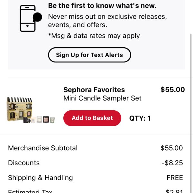
Task: Tap the $55.00 merchandise subtotal amount
Action: [x=171, y=148]
